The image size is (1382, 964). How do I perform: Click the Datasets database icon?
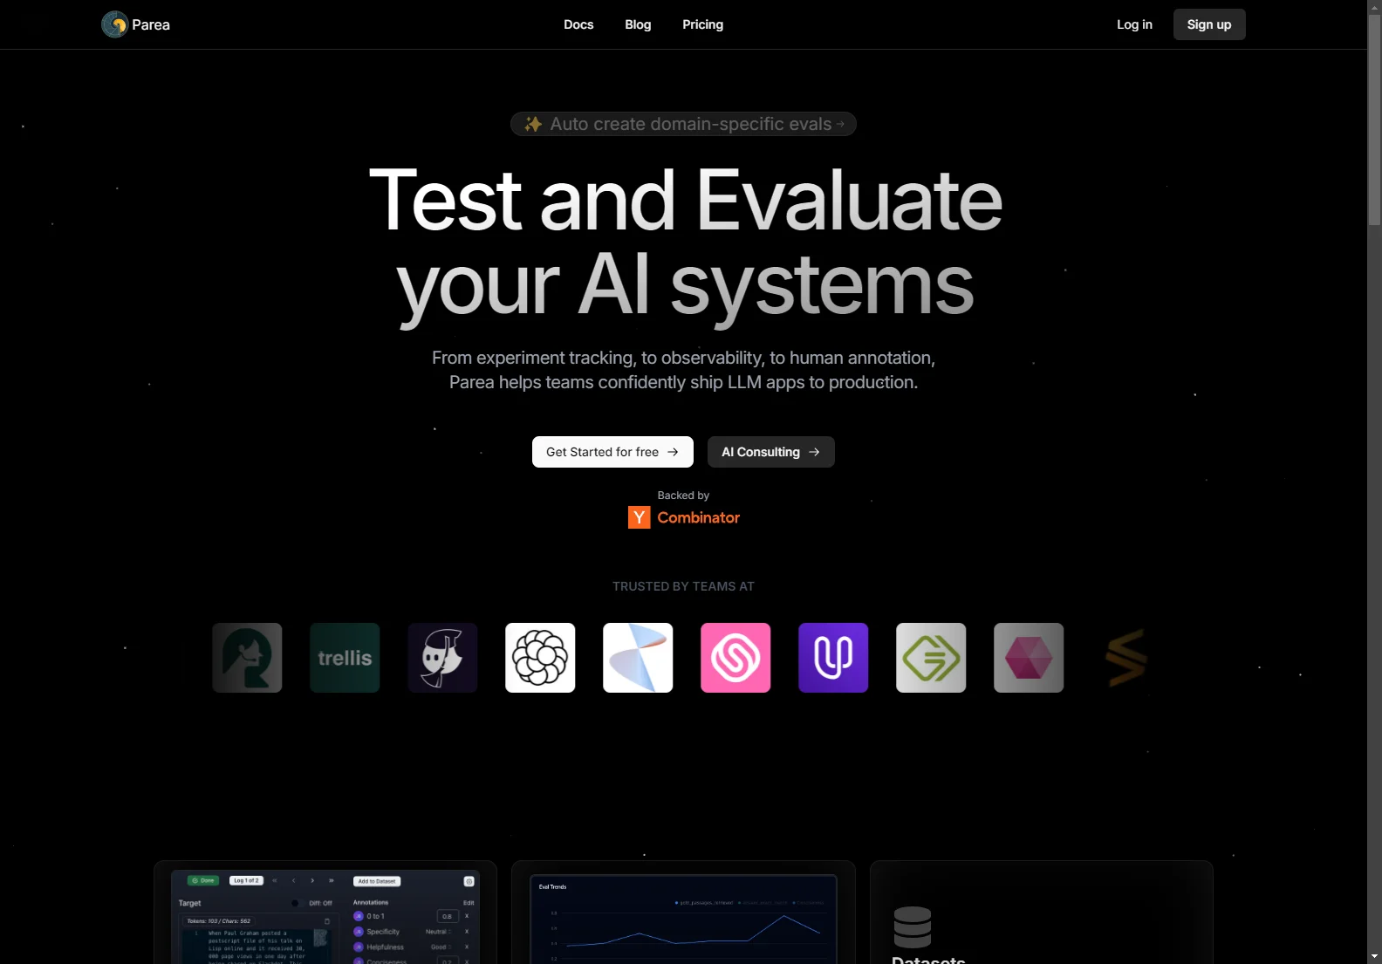[x=913, y=927]
